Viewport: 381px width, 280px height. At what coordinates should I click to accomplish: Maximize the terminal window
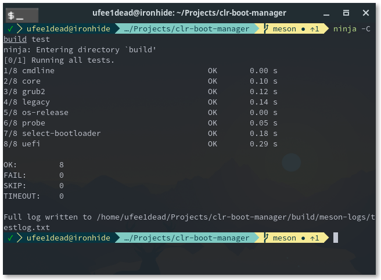click(346, 13)
